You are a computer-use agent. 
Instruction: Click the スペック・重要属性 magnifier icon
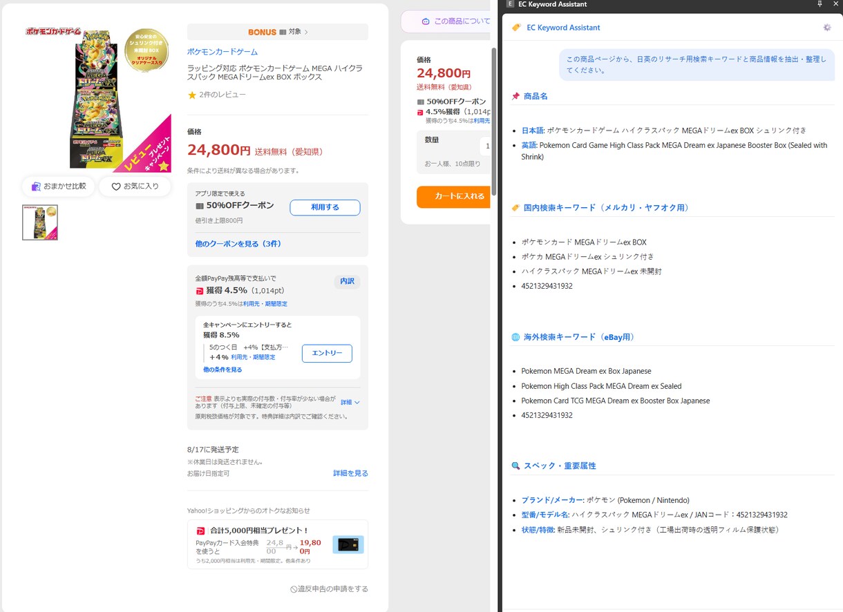(x=515, y=466)
